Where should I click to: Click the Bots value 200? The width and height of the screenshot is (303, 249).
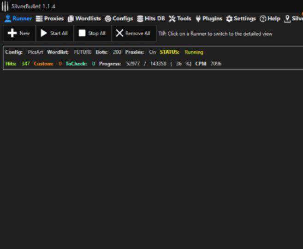(x=117, y=52)
